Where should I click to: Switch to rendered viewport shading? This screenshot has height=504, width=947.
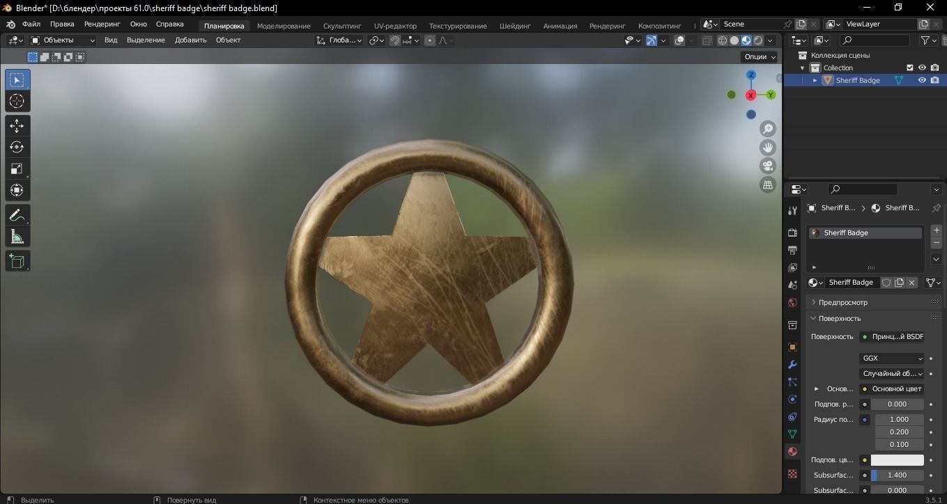tap(758, 40)
